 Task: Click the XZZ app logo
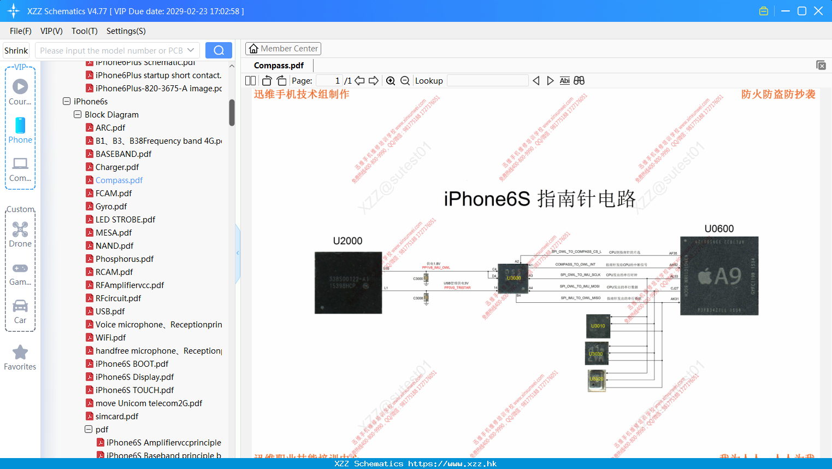13,11
